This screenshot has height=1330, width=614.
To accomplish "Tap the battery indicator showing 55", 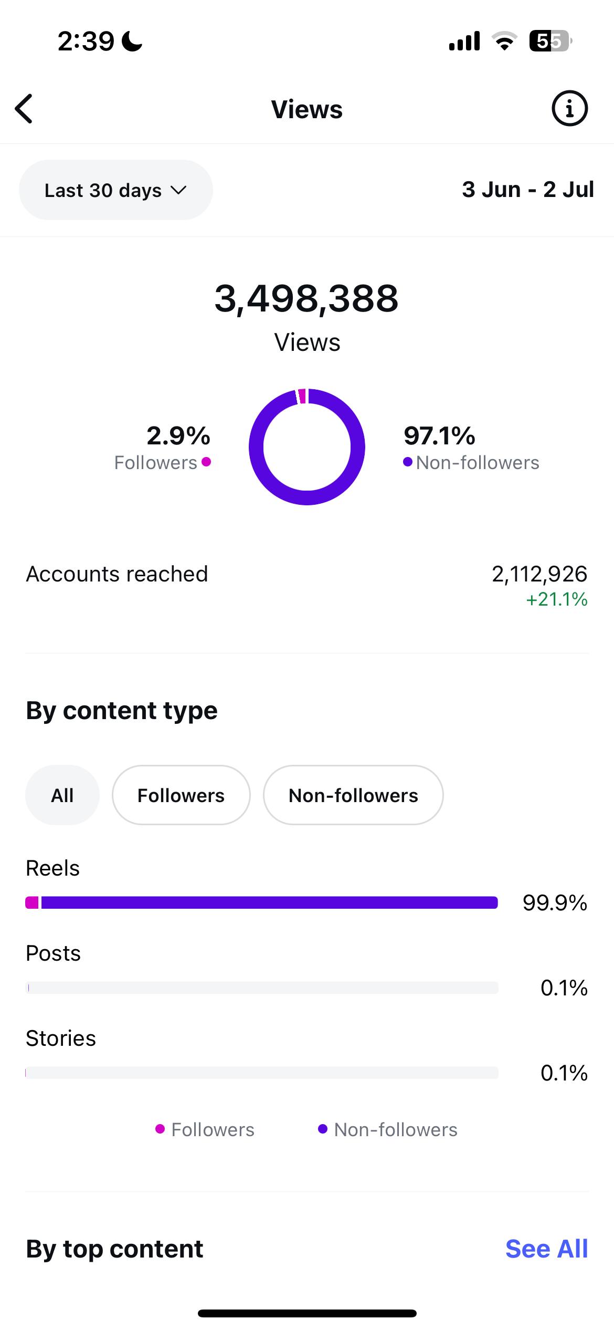I will click(x=551, y=41).
